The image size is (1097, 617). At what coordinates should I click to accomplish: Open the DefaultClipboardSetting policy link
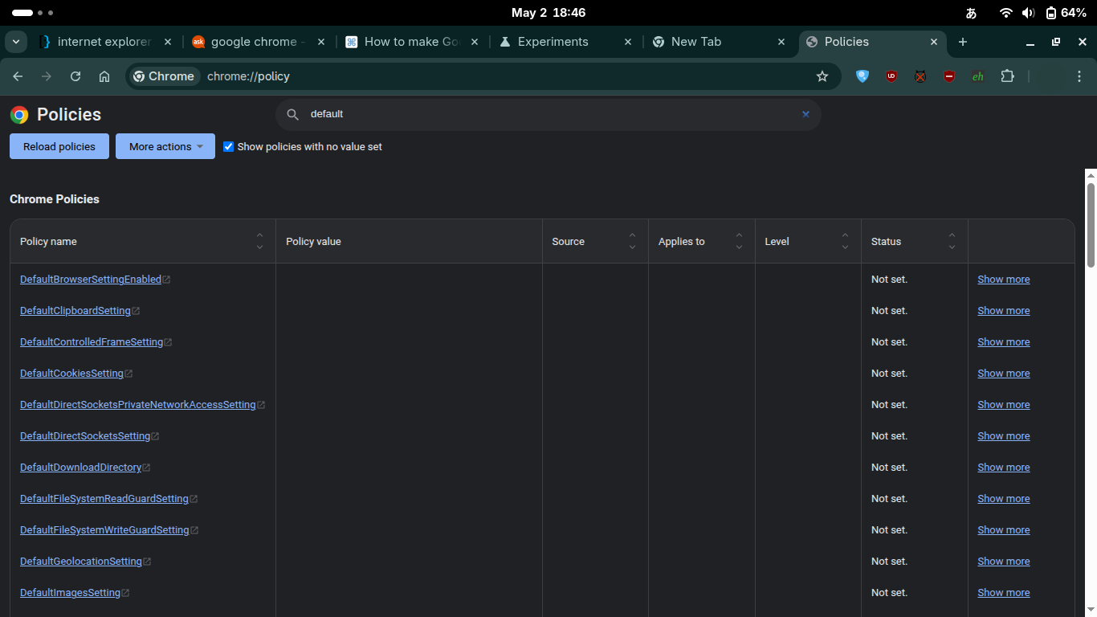tap(75, 311)
